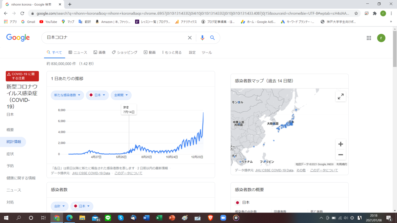The height and width of the screenshot is (223, 397).
Task: Open Excel from the taskbar
Action: 159,218
